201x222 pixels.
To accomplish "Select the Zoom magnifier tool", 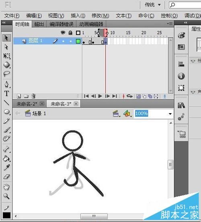I will (6, 196).
